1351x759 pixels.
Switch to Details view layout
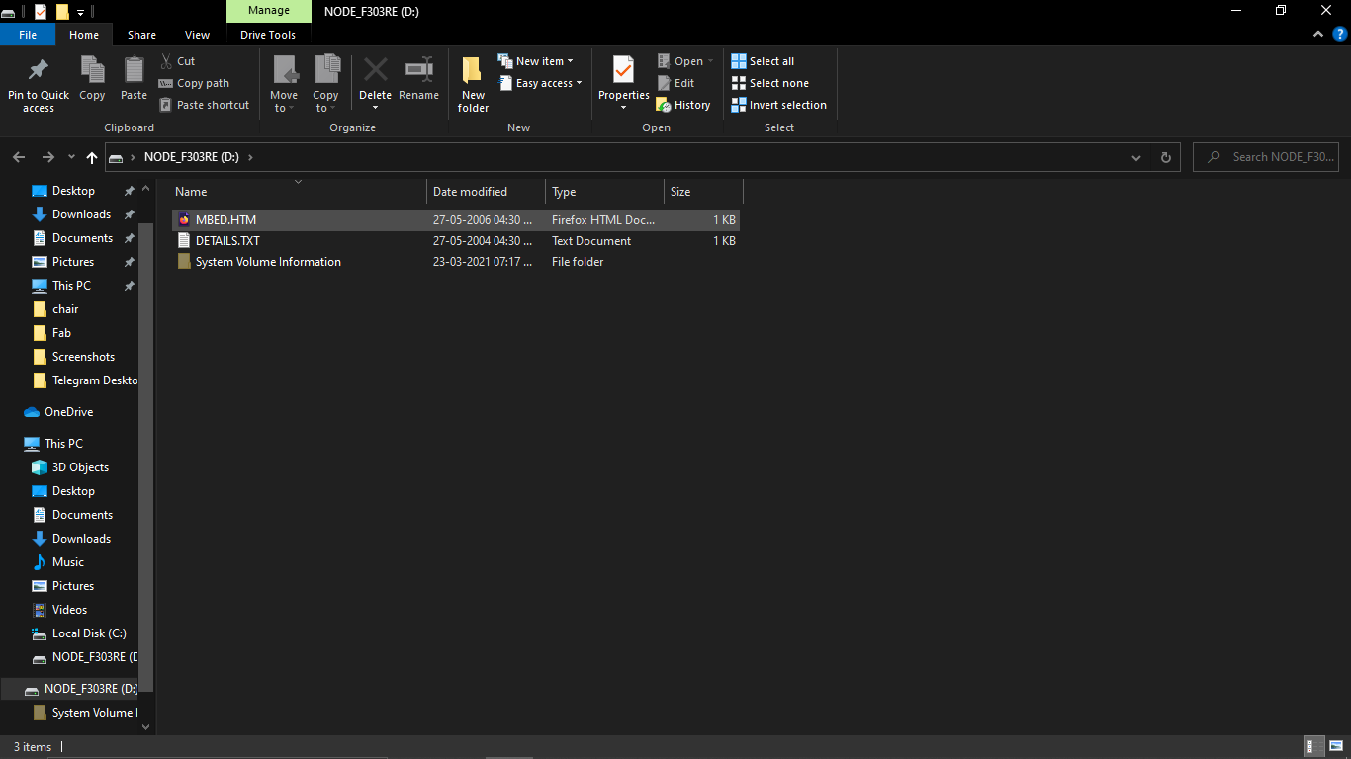point(1315,747)
